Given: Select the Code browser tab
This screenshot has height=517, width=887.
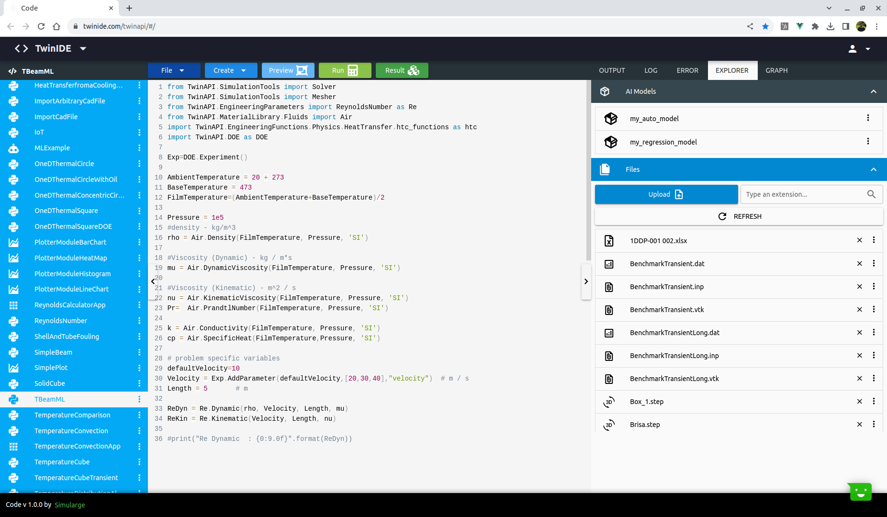Looking at the screenshot, I should [60, 8].
